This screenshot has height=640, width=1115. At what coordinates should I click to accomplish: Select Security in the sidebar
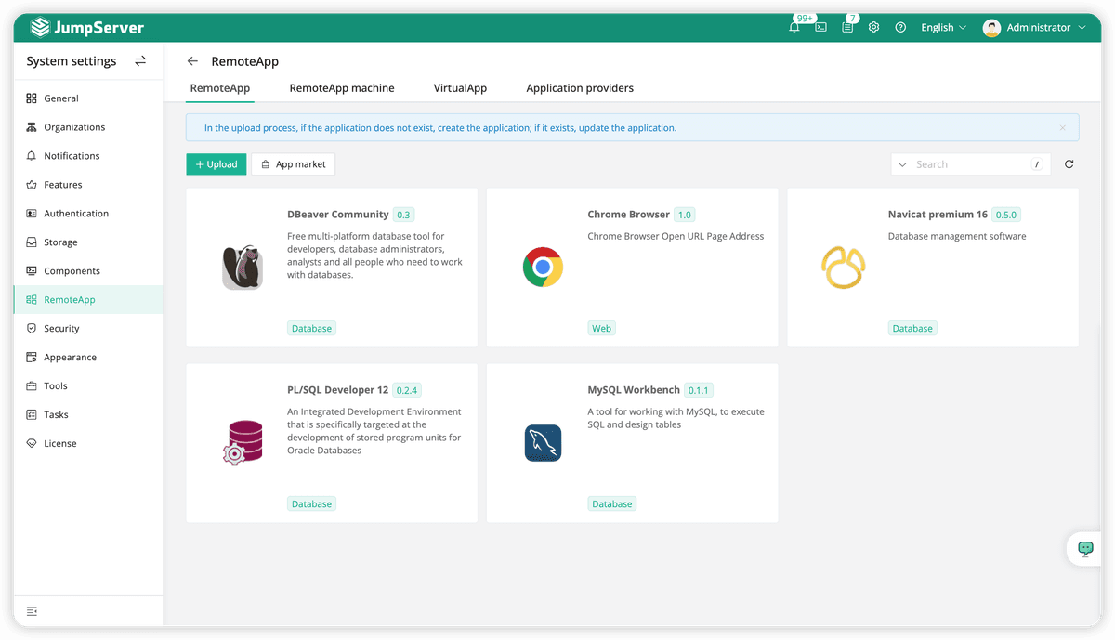click(x=63, y=328)
